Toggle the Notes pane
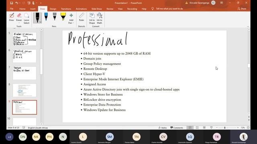The image size is (257, 144). pos(163,128)
